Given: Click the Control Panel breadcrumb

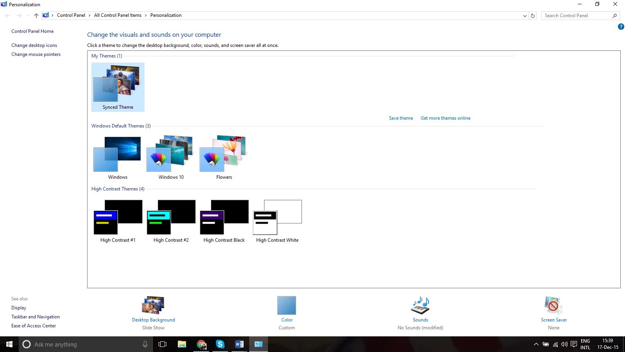Looking at the screenshot, I should [x=71, y=15].
